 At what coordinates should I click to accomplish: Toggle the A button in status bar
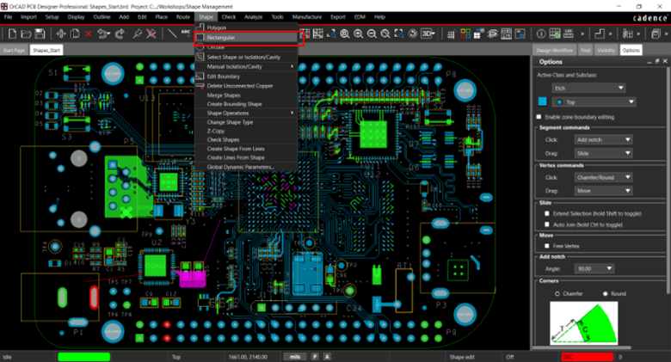[327, 357]
